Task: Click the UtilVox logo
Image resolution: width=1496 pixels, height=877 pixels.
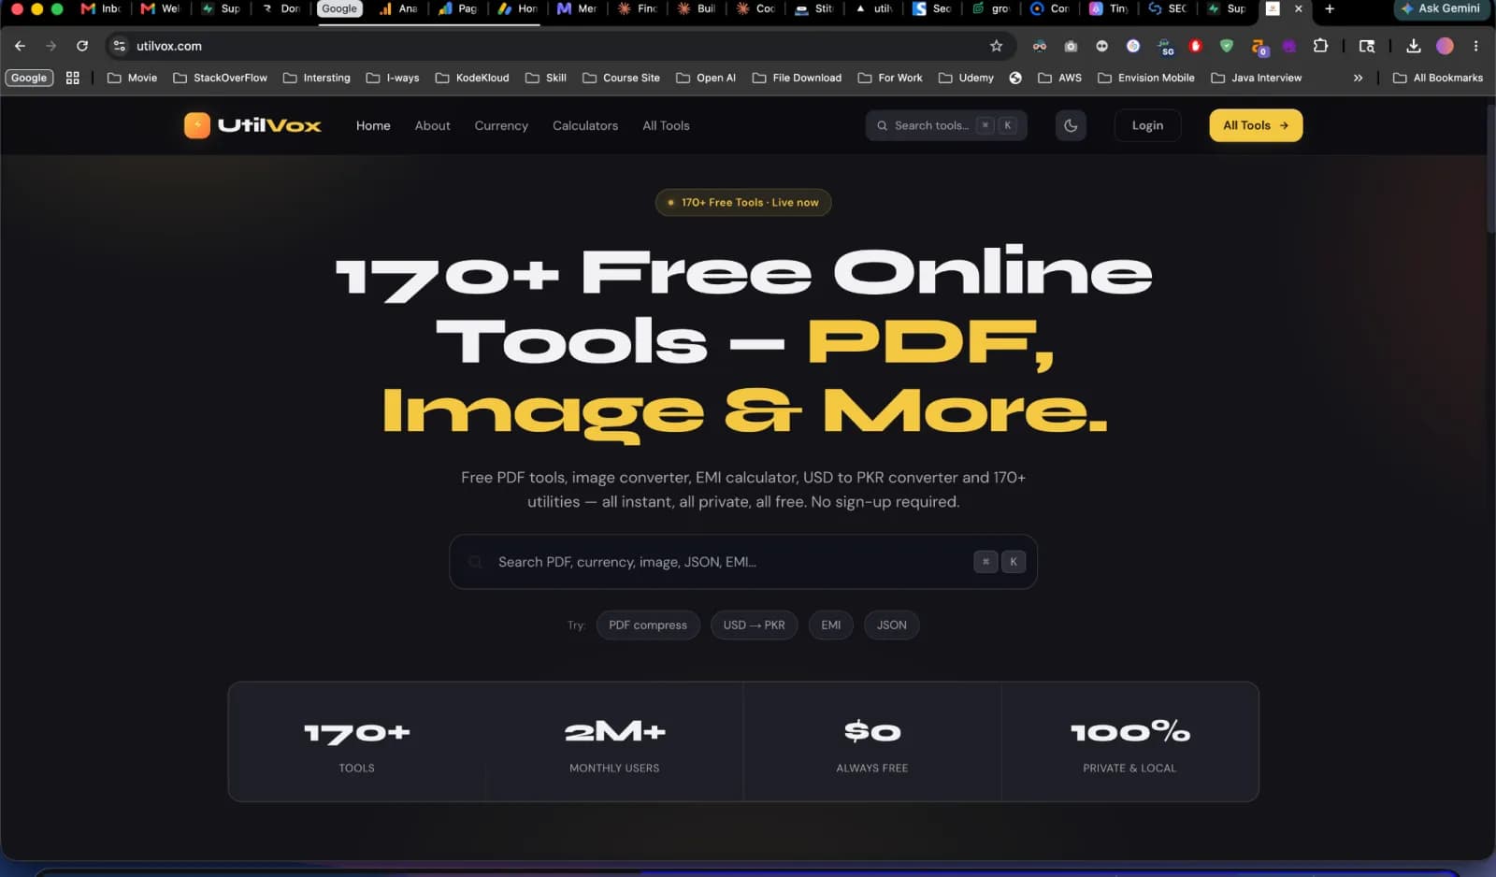Action: (x=252, y=125)
